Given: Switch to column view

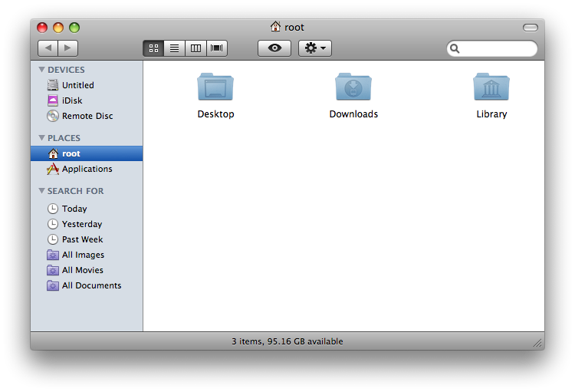Looking at the screenshot, I should coord(195,48).
